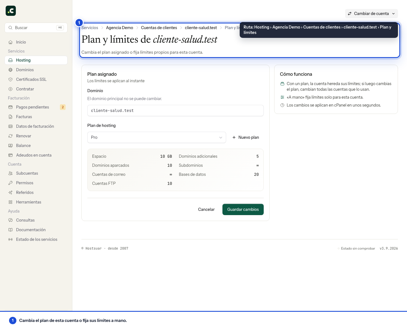Viewport: 407px width, 329px height.
Task: Click the Permisos key icon
Action: [x=10, y=183]
